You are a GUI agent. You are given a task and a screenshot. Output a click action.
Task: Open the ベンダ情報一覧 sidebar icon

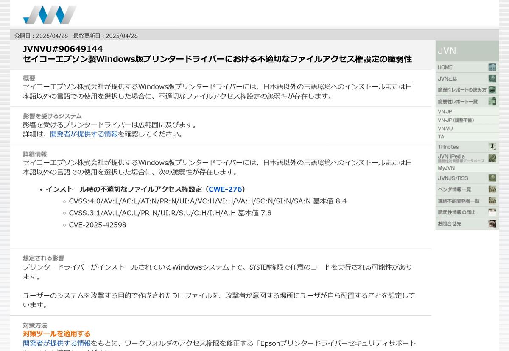click(492, 189)
